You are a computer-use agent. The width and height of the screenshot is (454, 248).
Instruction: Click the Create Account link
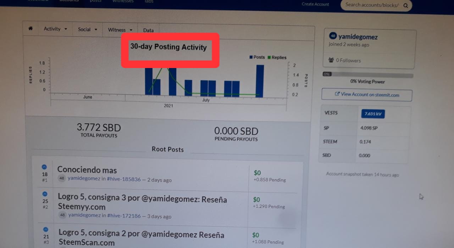(x=315, y=4)
